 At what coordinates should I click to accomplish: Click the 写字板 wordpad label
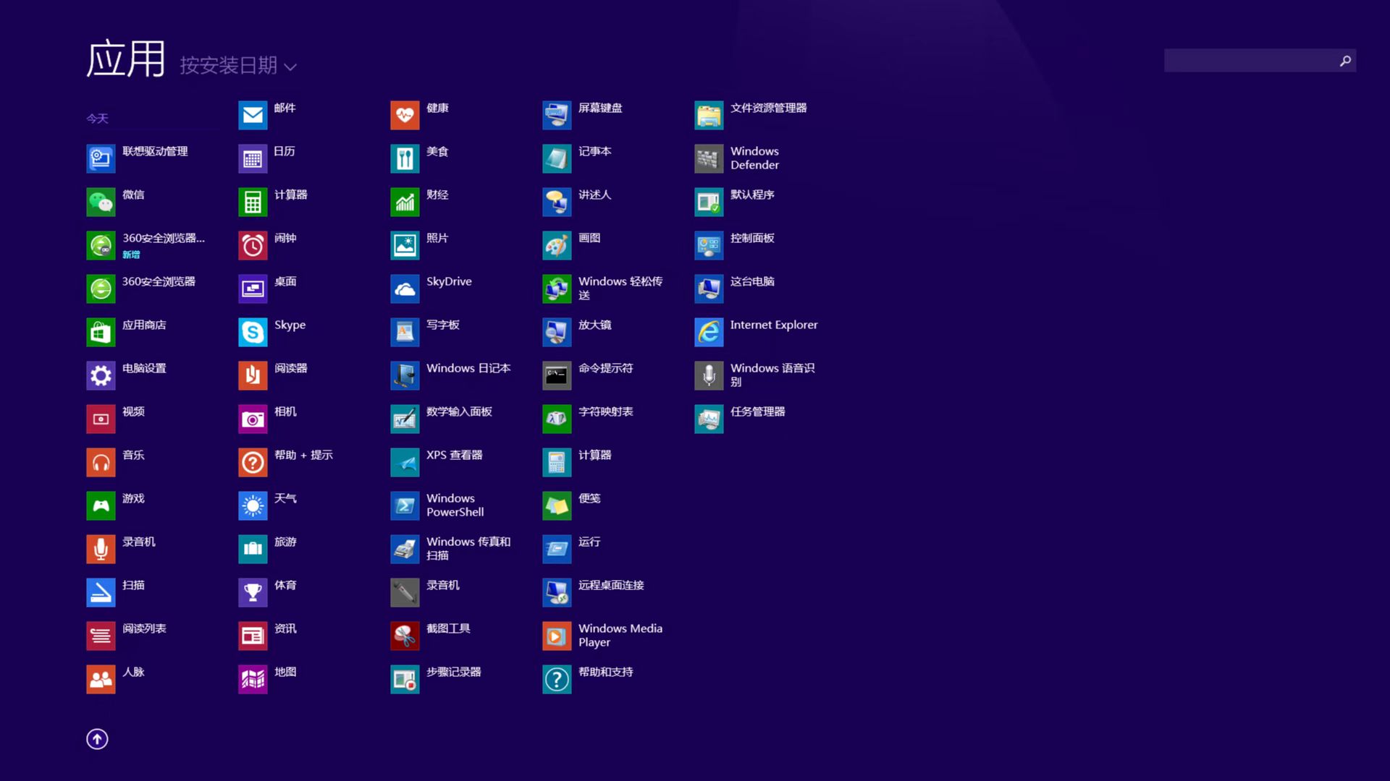[442, 325]
